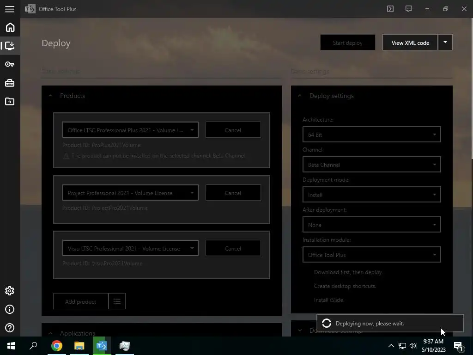Image resolution: width=473 pixels, height=355 pixels.
Task: Open the About info icon
Action: tap(10, 309)
